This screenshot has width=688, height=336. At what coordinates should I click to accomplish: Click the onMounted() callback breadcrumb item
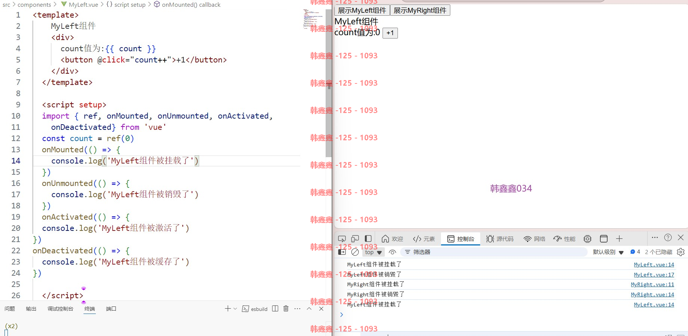(187, 4)
